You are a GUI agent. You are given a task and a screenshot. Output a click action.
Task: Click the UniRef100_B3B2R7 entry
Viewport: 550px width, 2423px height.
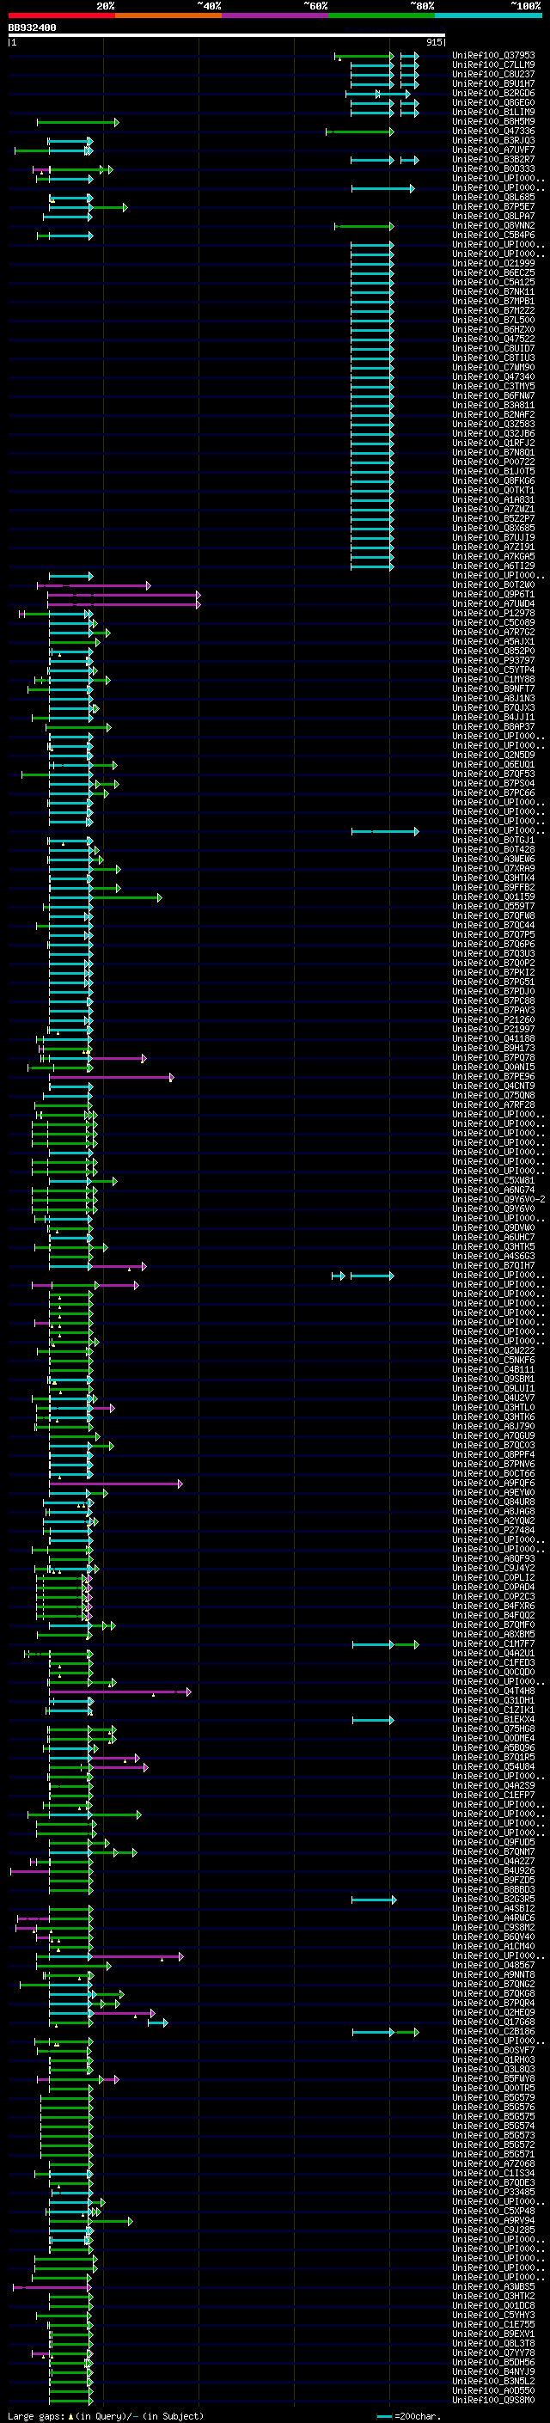click(x=493, y=160)
